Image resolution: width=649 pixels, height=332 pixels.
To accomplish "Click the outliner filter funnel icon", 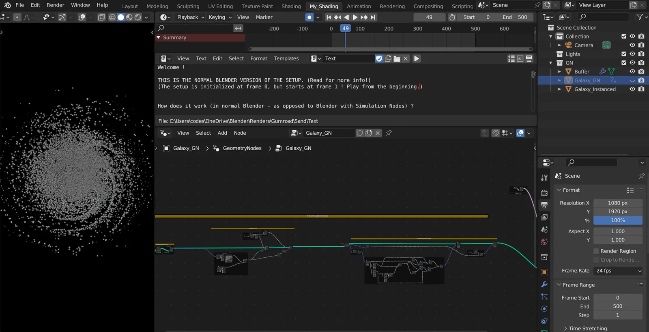I will coord(640,17).
